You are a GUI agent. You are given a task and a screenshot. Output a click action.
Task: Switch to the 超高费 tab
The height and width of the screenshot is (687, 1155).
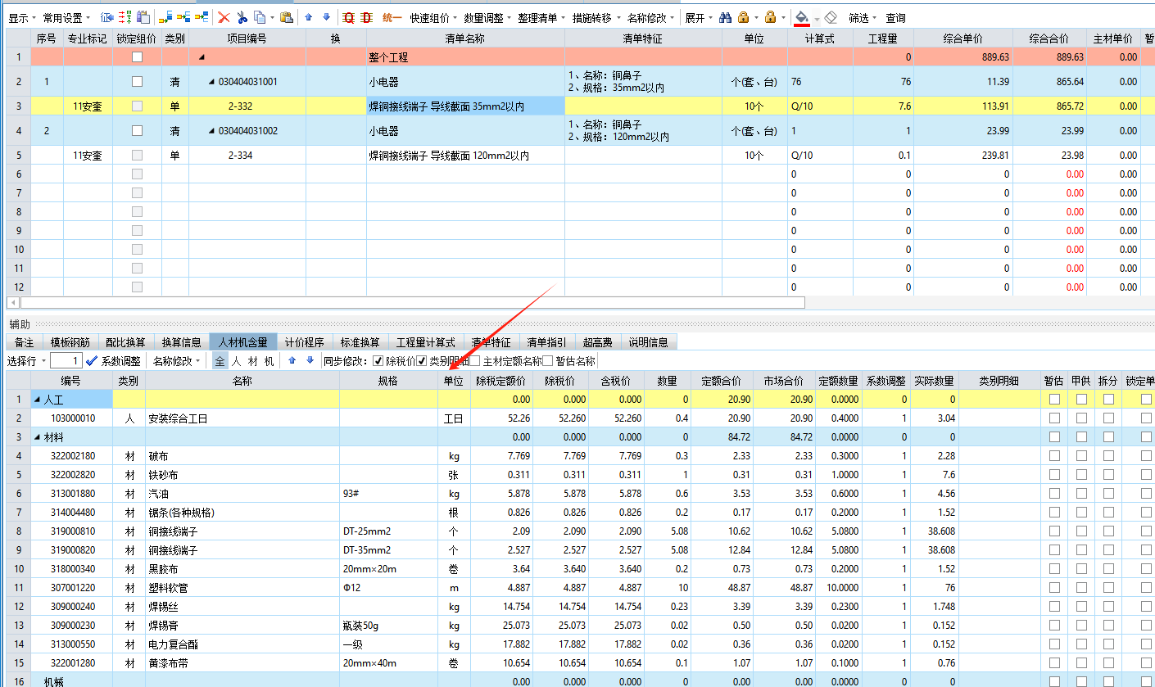tap(597, 342)
